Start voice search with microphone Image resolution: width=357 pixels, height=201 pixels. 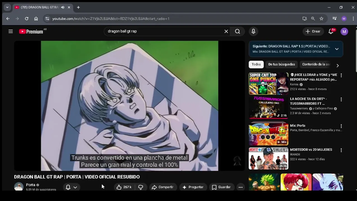pos(253,32)
